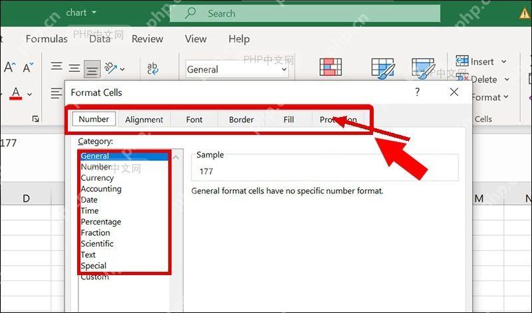The height and width of the screenshot is (313, 532).
Task: Apply Middle Align to cells
Action: [74, 68]
